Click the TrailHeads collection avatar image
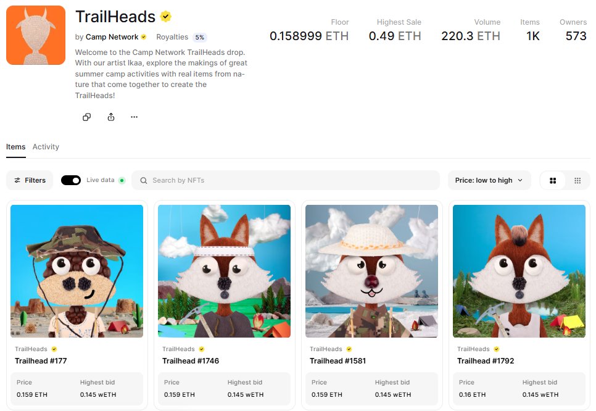The width and height of the screenshot is (596, 411). (36, 35)
